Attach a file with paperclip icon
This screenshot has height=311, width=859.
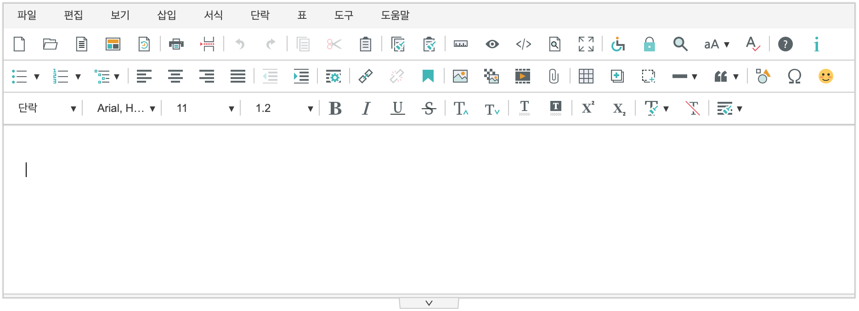(554, 76)
